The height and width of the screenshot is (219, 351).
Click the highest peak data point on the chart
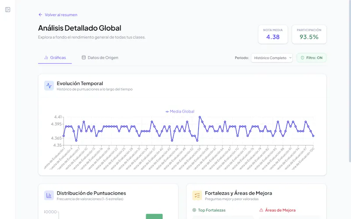tap(200, 117)
